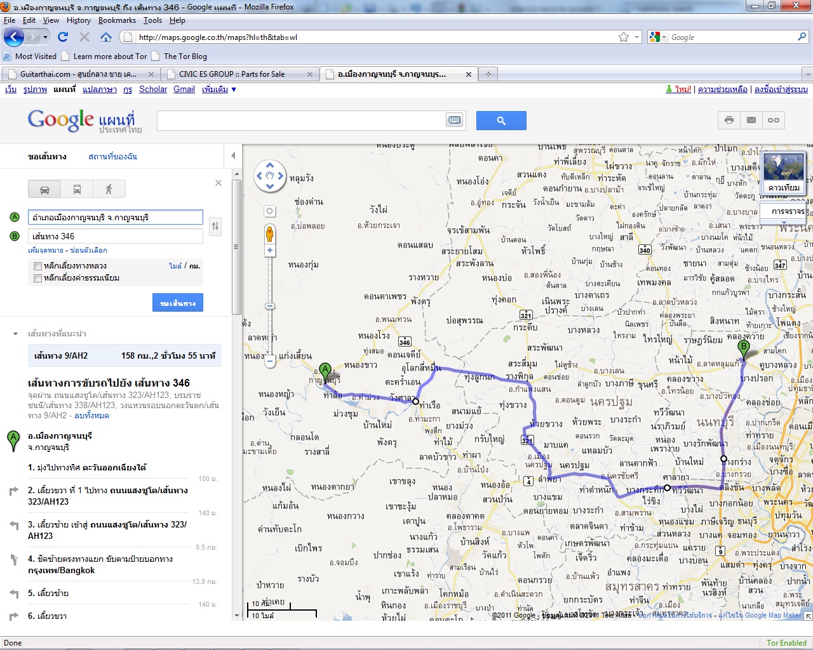Select walking directions icon
The width and height of the screenshot is (813, 650).
click(109, 189)
